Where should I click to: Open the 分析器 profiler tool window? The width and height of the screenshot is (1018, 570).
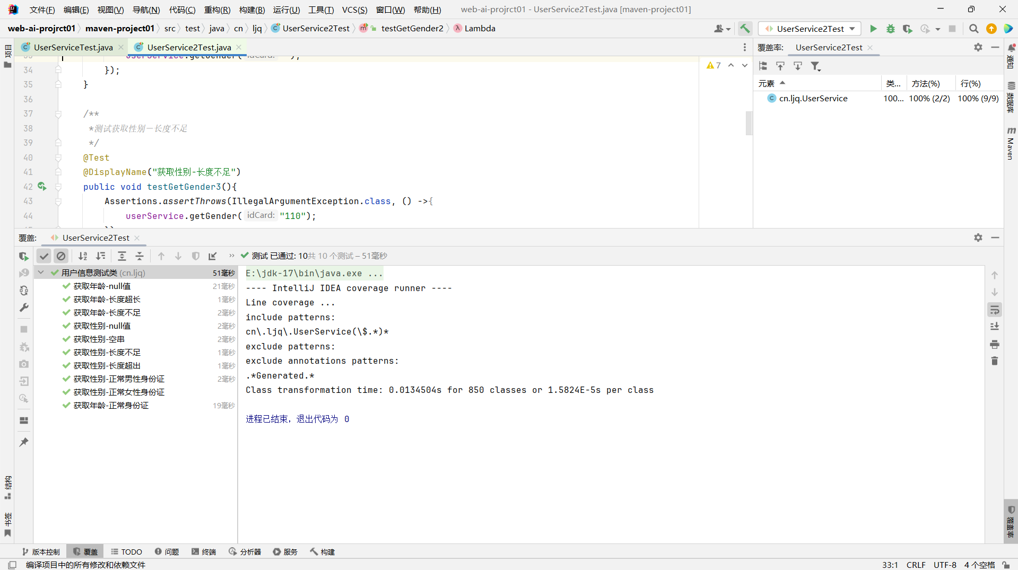point(245,551)
